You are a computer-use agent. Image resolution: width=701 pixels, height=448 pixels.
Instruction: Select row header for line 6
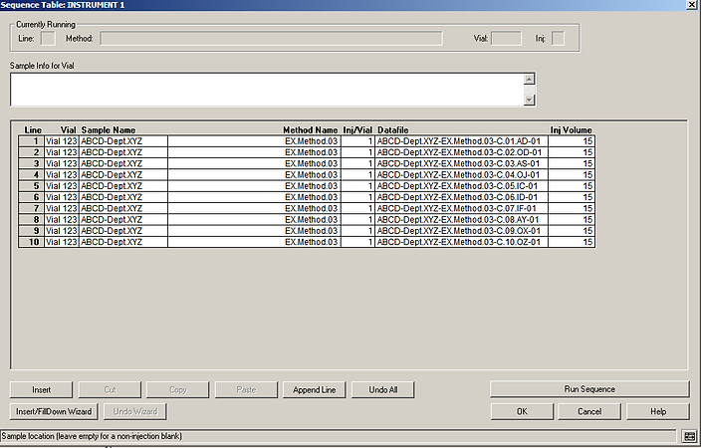31,197
